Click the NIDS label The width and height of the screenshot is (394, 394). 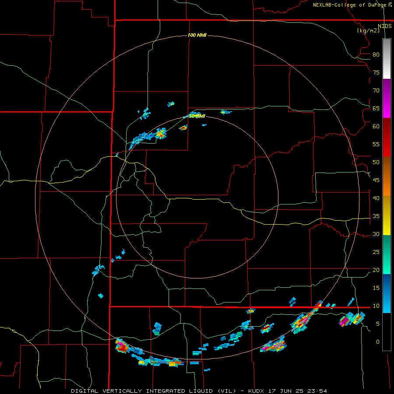coord(384,26)
